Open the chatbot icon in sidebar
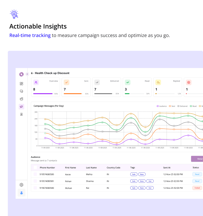 coord(22,99)
